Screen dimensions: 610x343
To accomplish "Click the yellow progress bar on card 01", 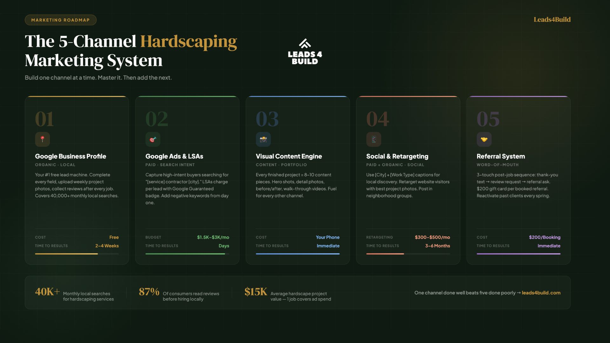I will [x=66, y=254].
